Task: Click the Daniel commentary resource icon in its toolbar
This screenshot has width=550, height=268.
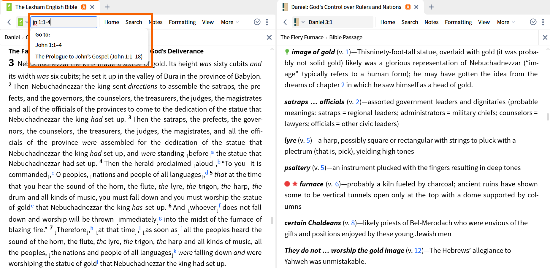Action: pos(297,22)
